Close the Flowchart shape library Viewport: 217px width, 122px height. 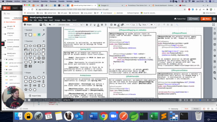pos(44,41)
